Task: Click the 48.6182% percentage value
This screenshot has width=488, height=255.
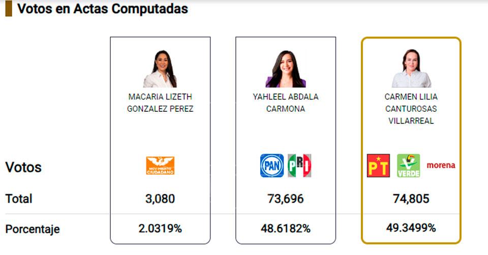Action: tap(285, 229)
